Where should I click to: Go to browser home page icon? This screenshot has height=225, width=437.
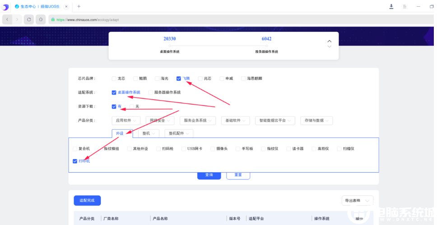click(x=41, y=19)
